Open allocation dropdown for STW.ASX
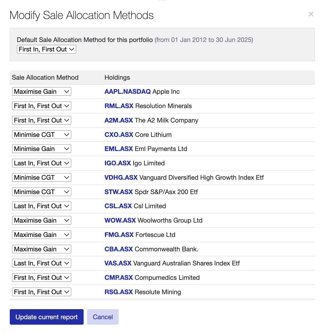 click(x=42, y=192)
